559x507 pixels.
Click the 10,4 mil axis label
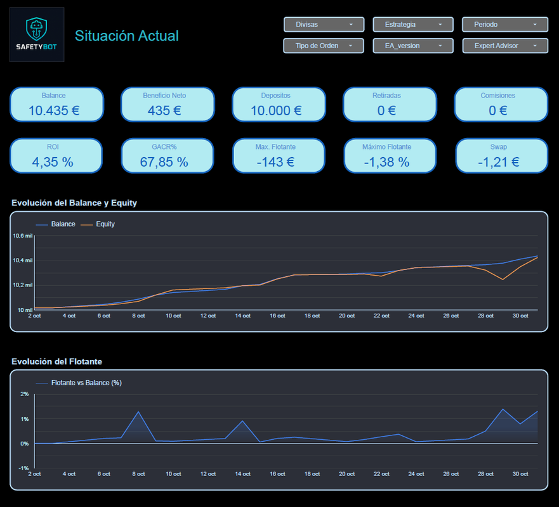point(23,260)
